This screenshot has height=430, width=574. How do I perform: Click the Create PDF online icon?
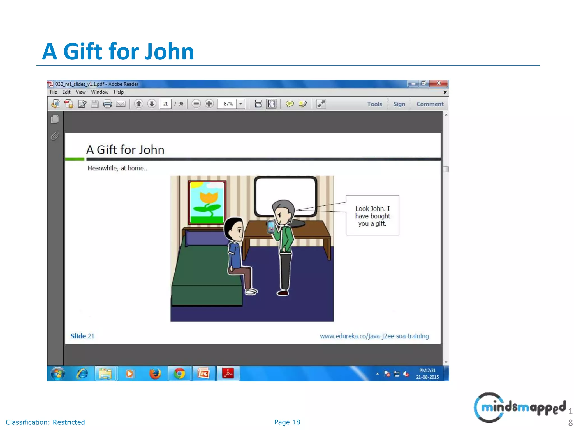[56, 104]
